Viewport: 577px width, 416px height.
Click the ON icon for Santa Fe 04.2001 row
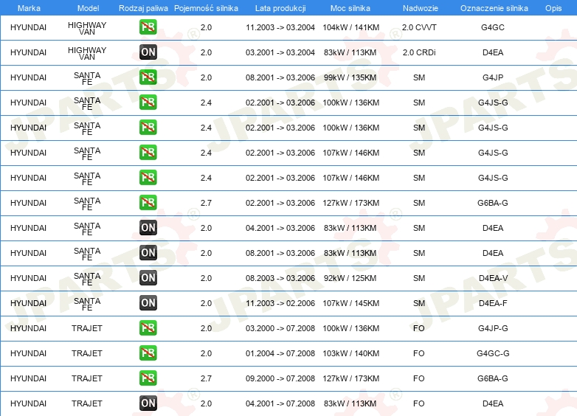click(148, 228)
